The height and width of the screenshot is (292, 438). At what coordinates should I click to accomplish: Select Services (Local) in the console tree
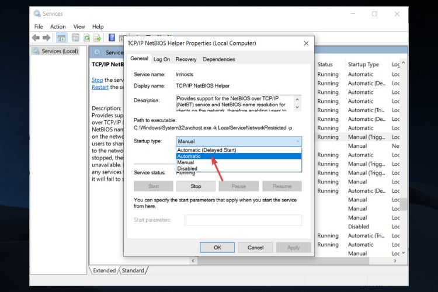pyautogui.click(x=60, y=51)
